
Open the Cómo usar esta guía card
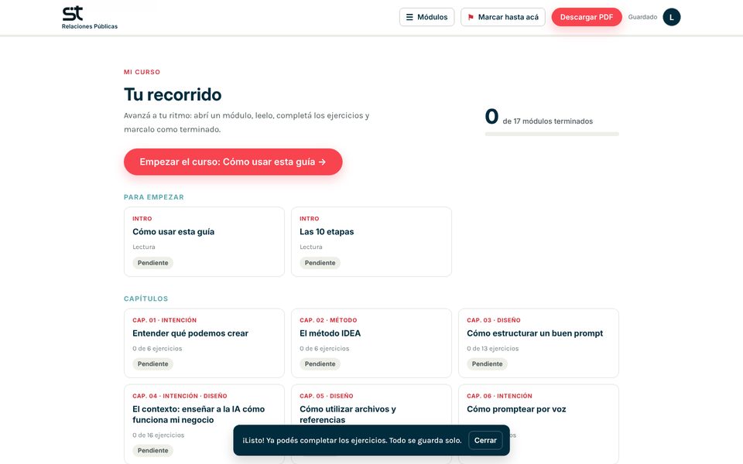204,241
